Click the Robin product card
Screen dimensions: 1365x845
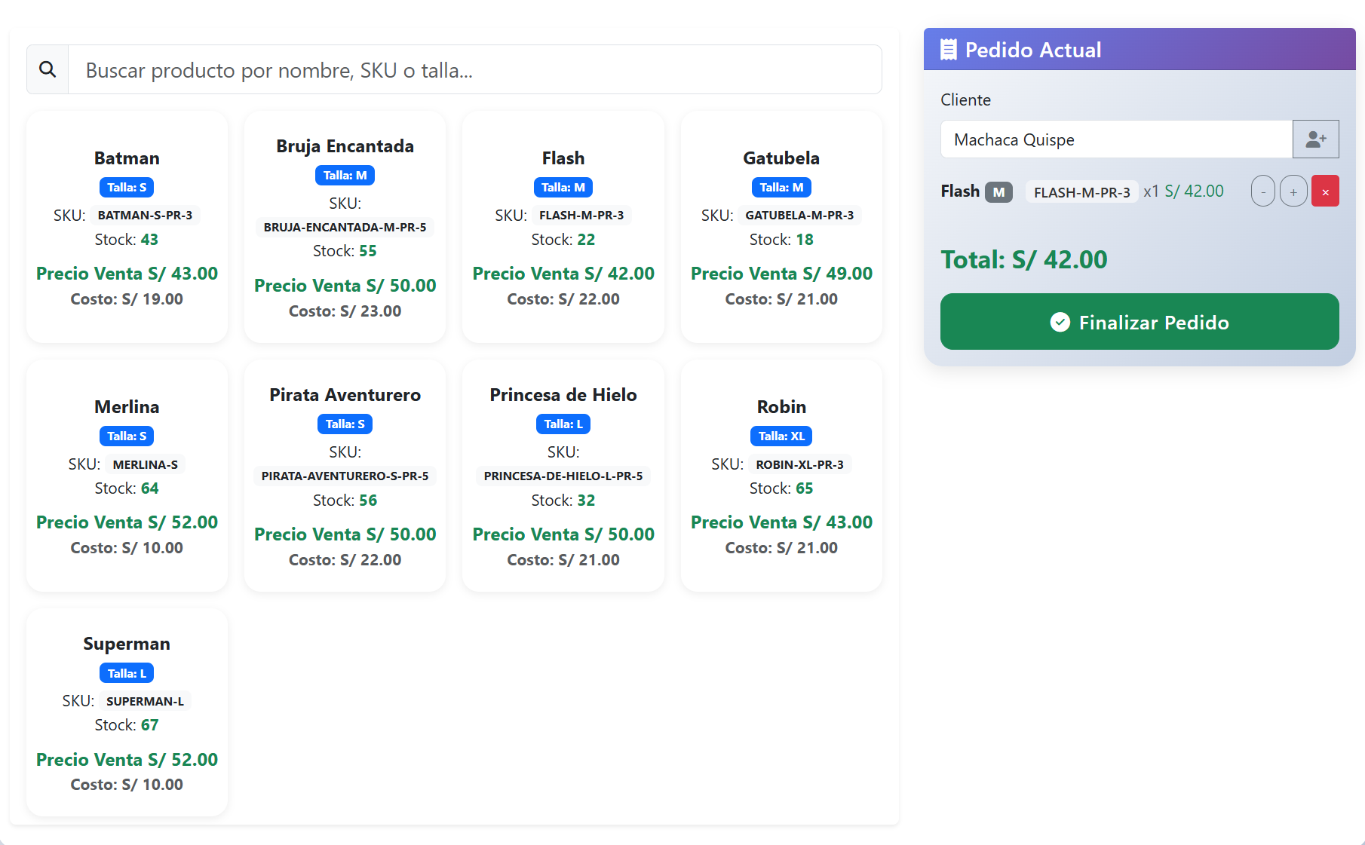[781, 476]
